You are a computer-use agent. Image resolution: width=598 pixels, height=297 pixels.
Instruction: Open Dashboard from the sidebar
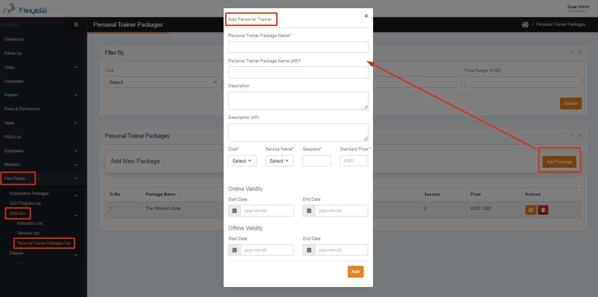click(14, 39)
